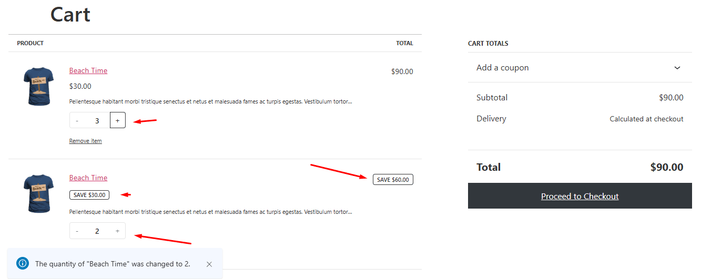701x279 pixels.
Task: Click the Subtotal $90.00 amount
Action: (671, 98)
